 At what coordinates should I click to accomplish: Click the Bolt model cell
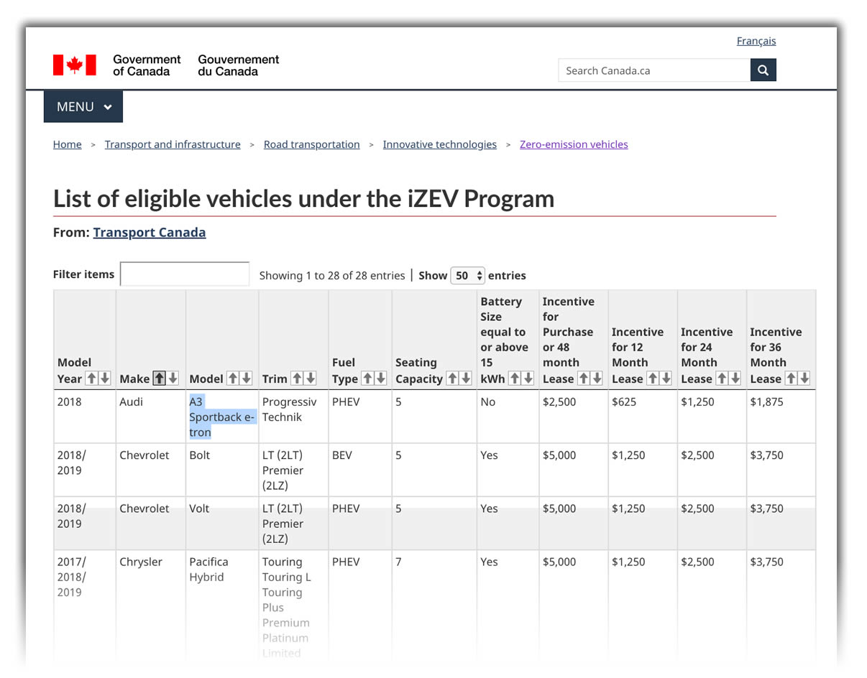(222, 470)
